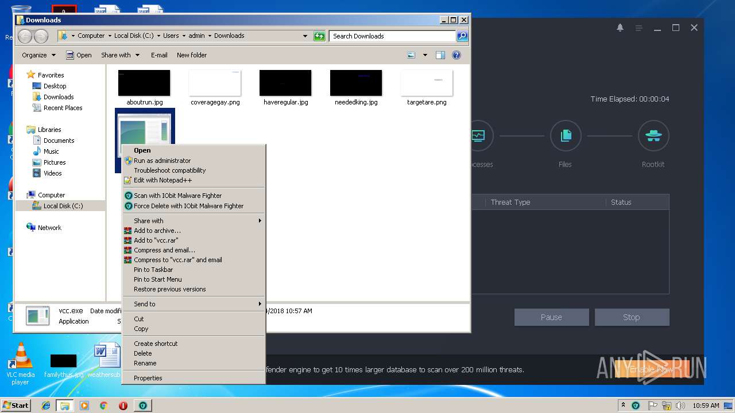This screenshot has height=413, width=735.
Task: Click the Stop scan button
Action: 632,317
